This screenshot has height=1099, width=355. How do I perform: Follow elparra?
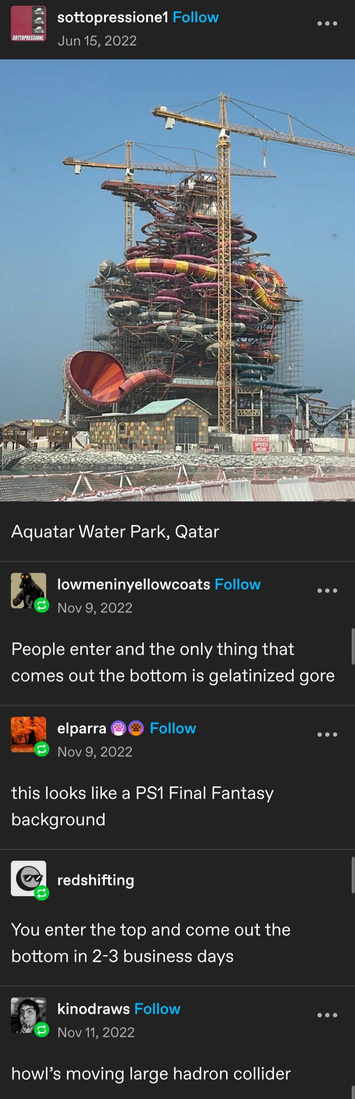point(173,728)
